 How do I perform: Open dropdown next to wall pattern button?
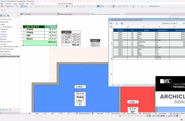click(100, 6)
